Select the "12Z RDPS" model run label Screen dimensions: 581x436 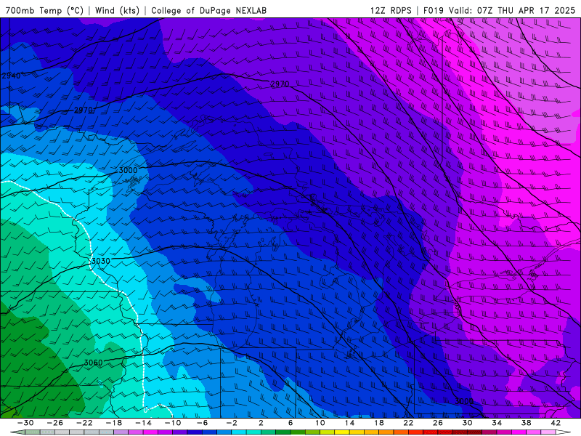coord(391,10)
